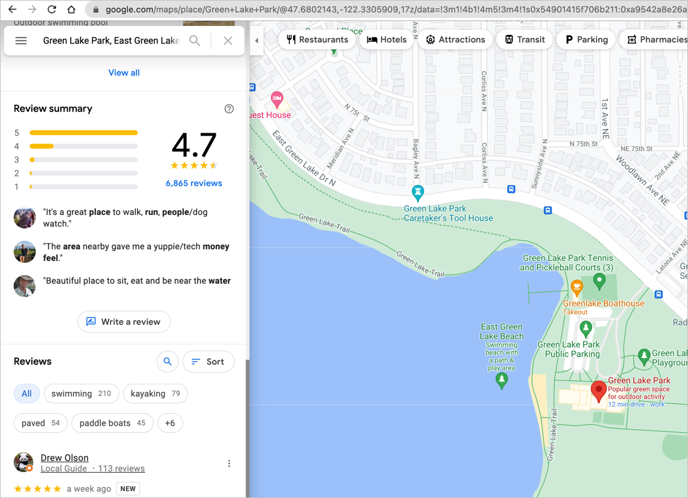Filter map by Parking
This screenshot has height=498, width=688.
click(x=587, y=39)
